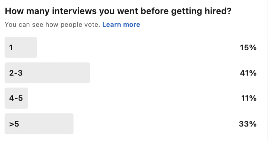Viewport: 268px width, 141px height.
Task: Click the 15% vote percentage
Action: [x=248, y=47]
